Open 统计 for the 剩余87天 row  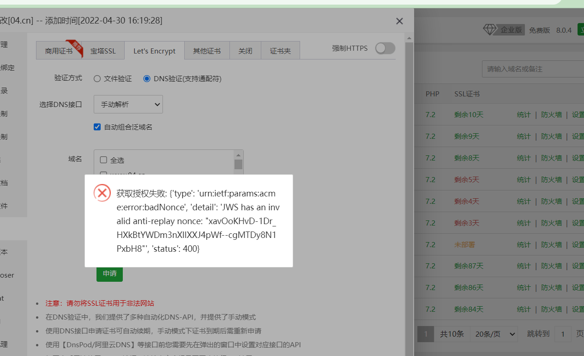pos(524,266)
